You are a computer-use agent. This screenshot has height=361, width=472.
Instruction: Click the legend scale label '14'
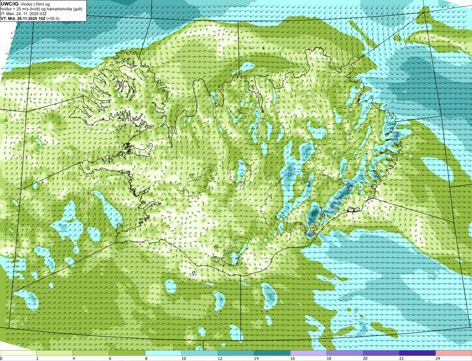[x=256, y=358]
